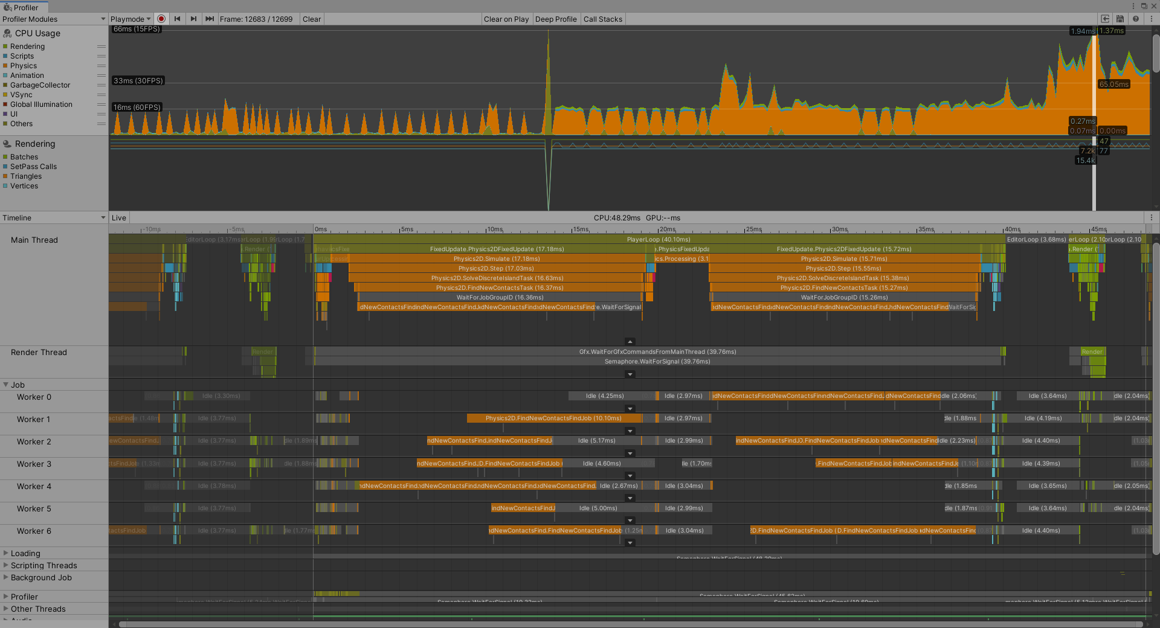The image size is (1160, 628).
Task: Click the 20ms timeline ruler mark
Action: [x=668, y=229]
